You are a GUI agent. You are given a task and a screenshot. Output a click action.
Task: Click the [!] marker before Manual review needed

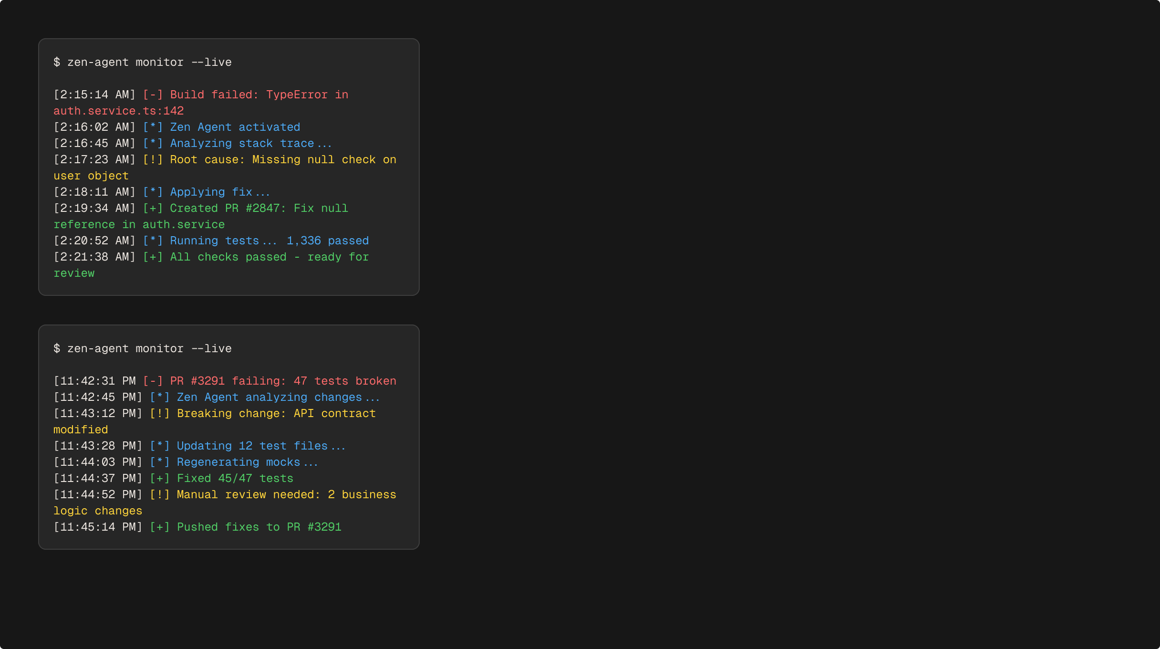click(x=159, y=494)
